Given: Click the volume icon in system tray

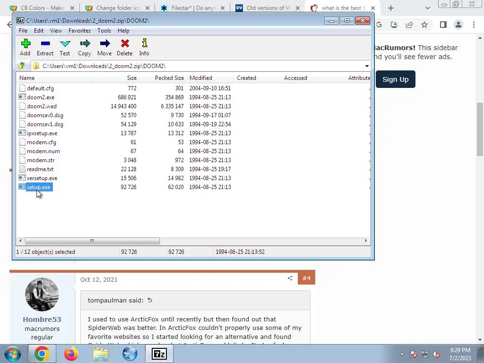Looking at the screenshot, I should [x=436, y=354].
